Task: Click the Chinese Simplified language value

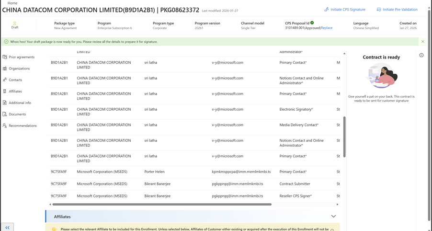Action: [x=366, y=28]
